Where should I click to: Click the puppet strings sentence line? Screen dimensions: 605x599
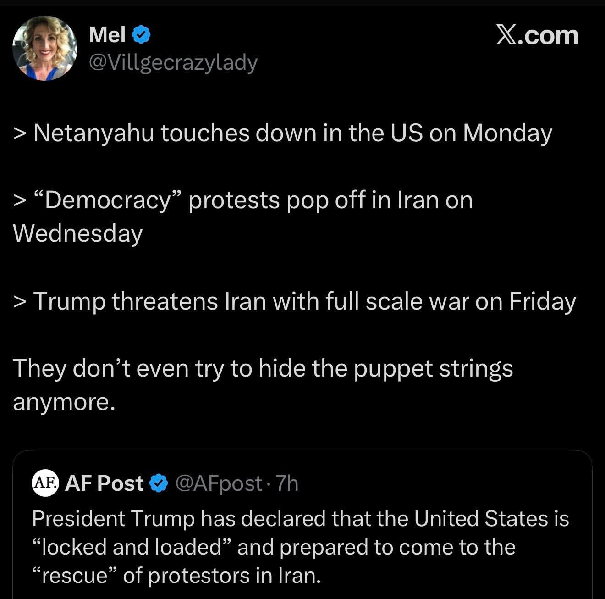tap(263, 368)
